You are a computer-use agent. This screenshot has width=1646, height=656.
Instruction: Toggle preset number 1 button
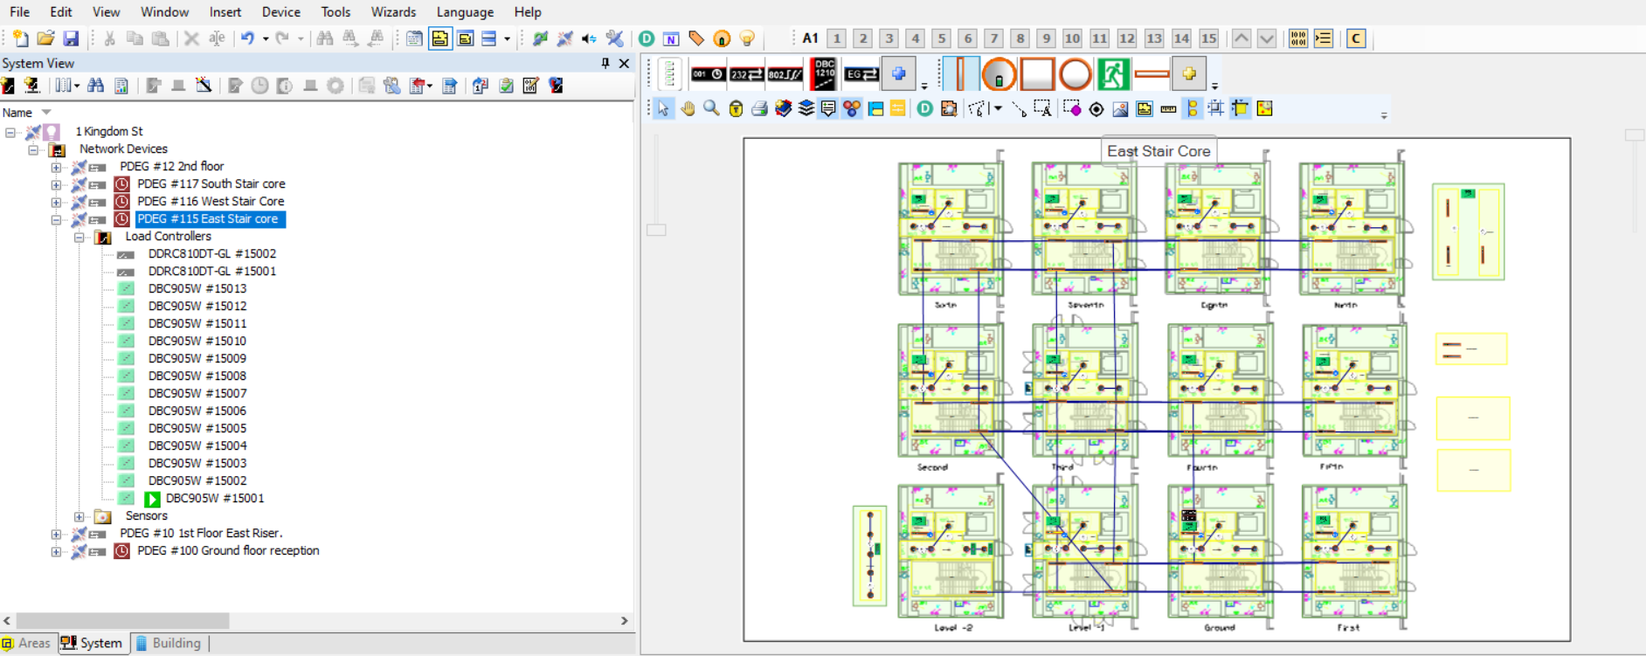click(x=837, y=38)
